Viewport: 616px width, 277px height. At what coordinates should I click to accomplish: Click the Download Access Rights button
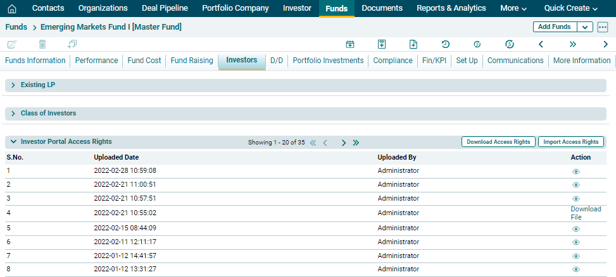click(498, 142)
